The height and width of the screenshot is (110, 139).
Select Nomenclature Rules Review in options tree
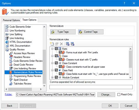pyautogui.click(x=28, y=72)
